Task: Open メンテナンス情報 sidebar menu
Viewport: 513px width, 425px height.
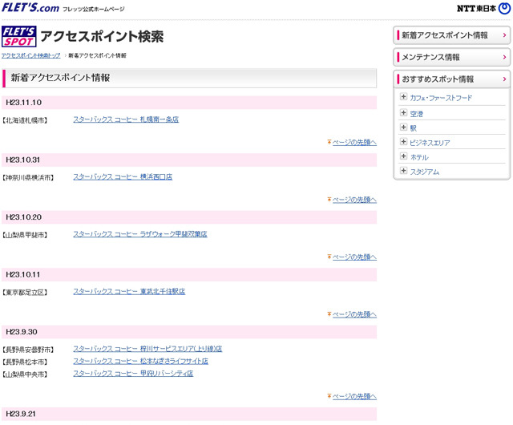Action: pos(451,57)
